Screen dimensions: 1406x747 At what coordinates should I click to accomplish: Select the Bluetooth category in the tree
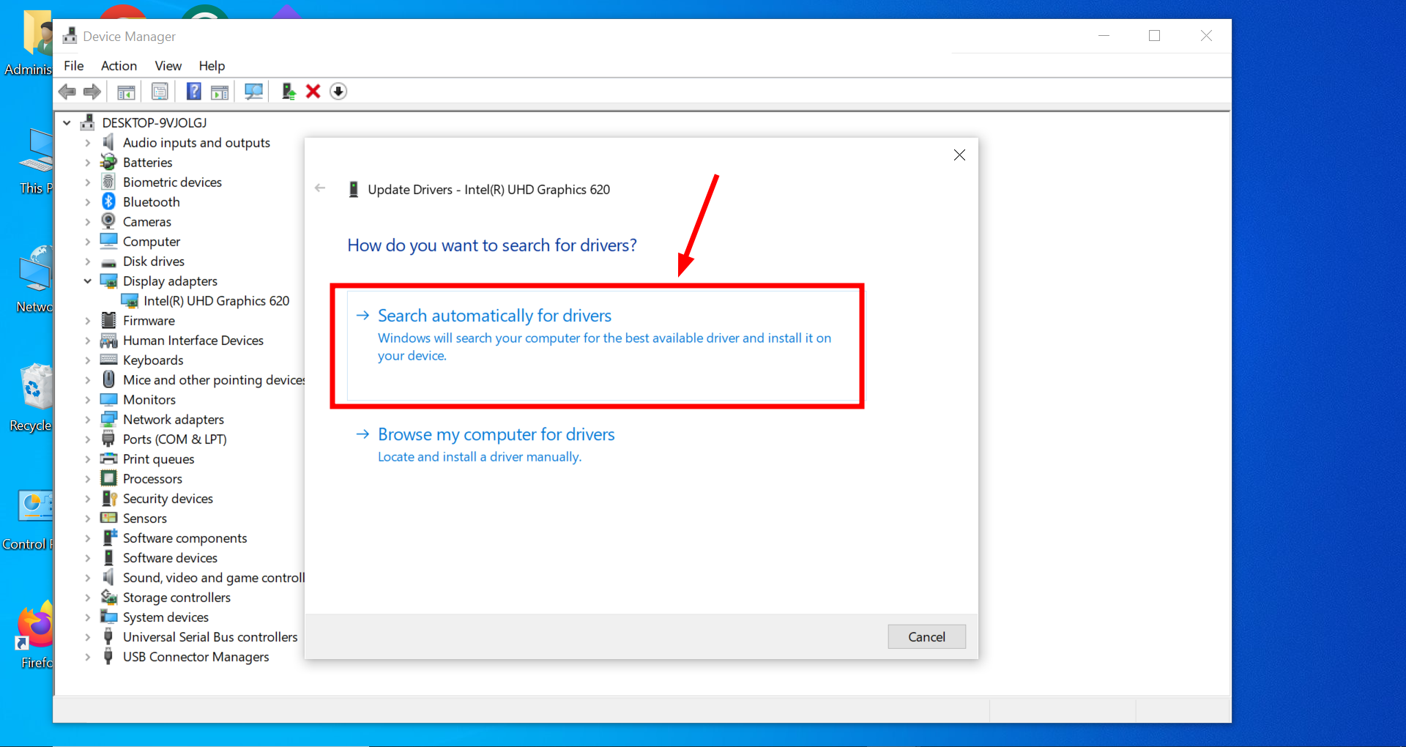(x=152, y=201)
